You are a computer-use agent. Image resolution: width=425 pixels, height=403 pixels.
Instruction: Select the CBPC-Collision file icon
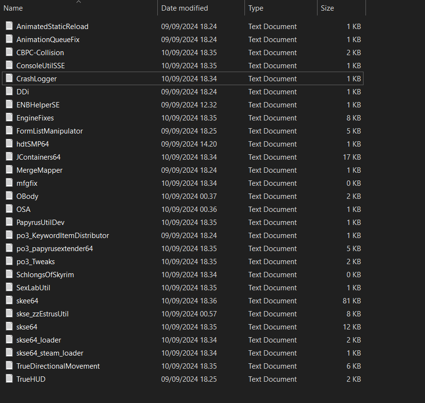click(9, 52)
